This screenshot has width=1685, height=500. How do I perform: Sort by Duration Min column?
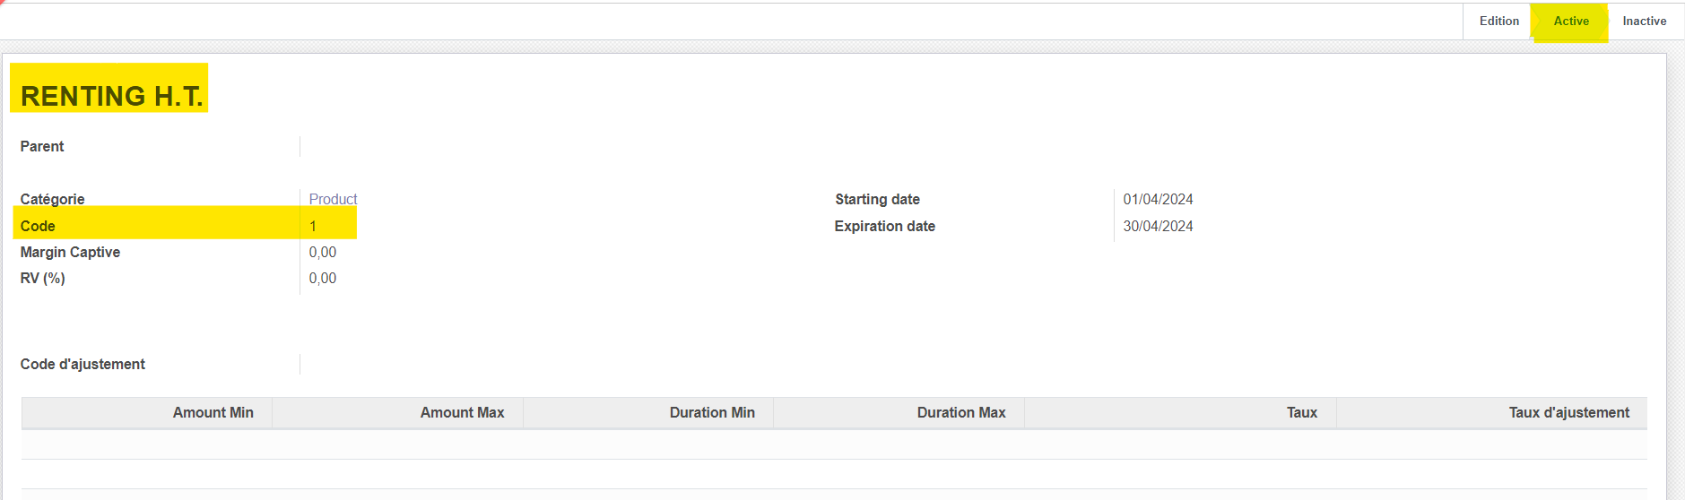(712, 412)
